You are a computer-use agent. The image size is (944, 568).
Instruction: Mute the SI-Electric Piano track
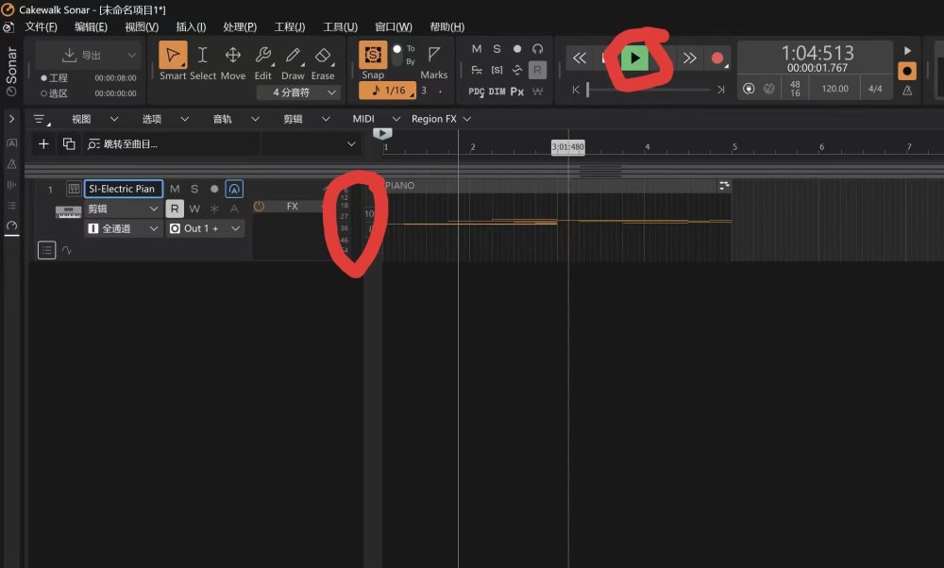click(175, 189)
